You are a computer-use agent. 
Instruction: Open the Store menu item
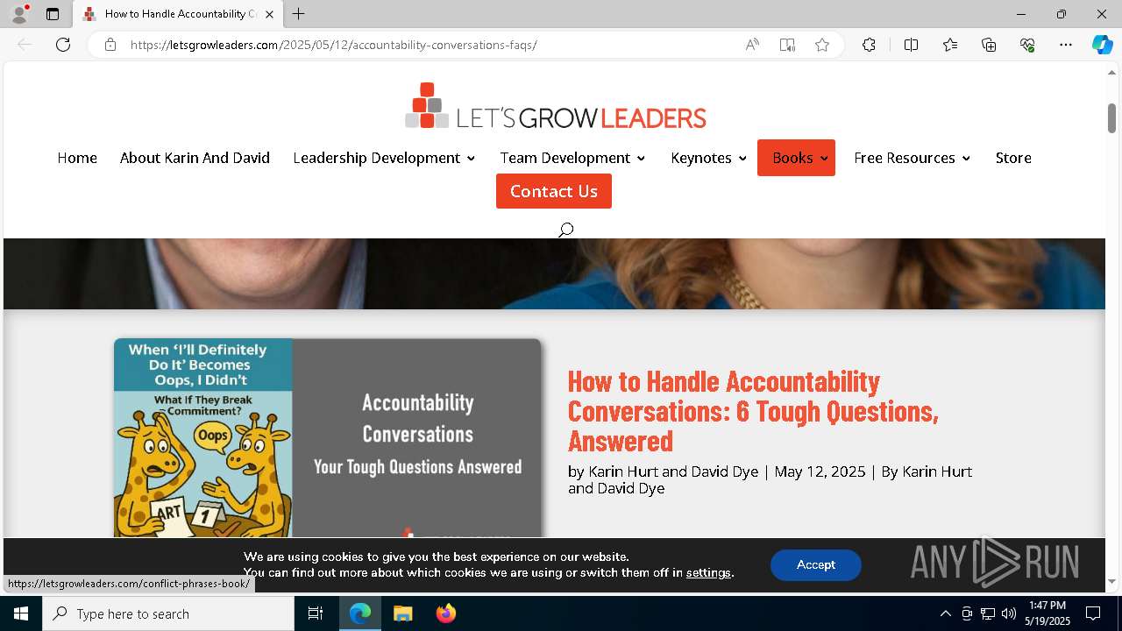tap(1013, 158)
